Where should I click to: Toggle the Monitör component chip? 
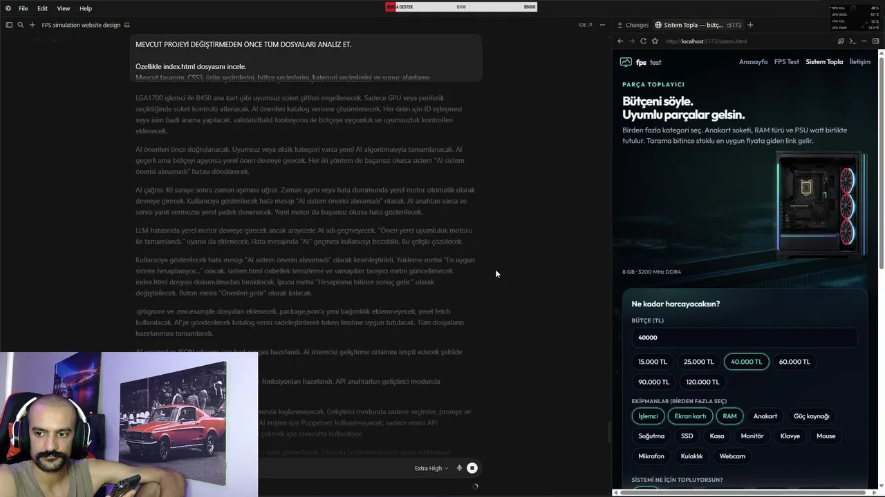[x=752, y=436]
